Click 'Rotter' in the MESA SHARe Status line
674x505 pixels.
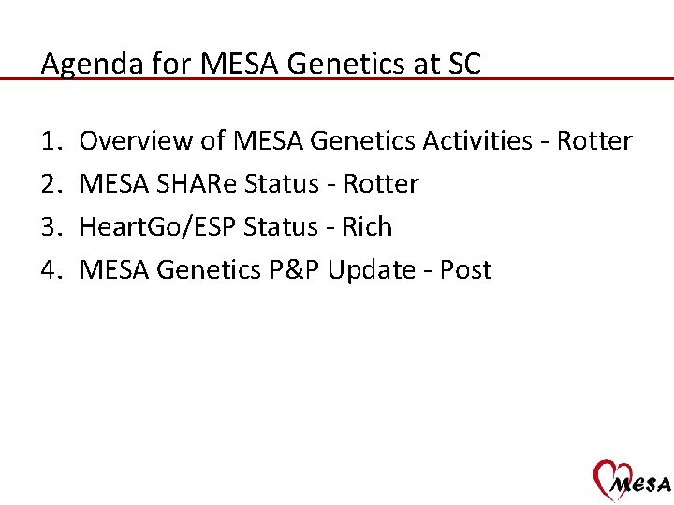coord(381,184)
